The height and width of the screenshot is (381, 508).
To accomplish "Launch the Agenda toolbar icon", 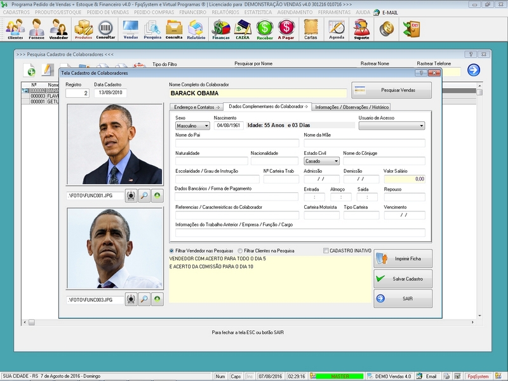I will (x=337, y=29).
